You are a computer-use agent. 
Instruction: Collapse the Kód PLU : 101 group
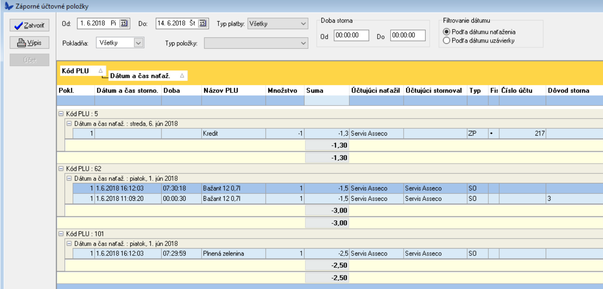click(61, 234)
